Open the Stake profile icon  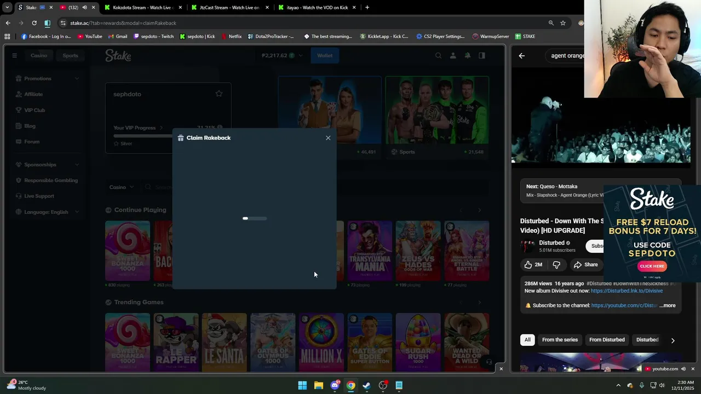(x=453, y=55)
